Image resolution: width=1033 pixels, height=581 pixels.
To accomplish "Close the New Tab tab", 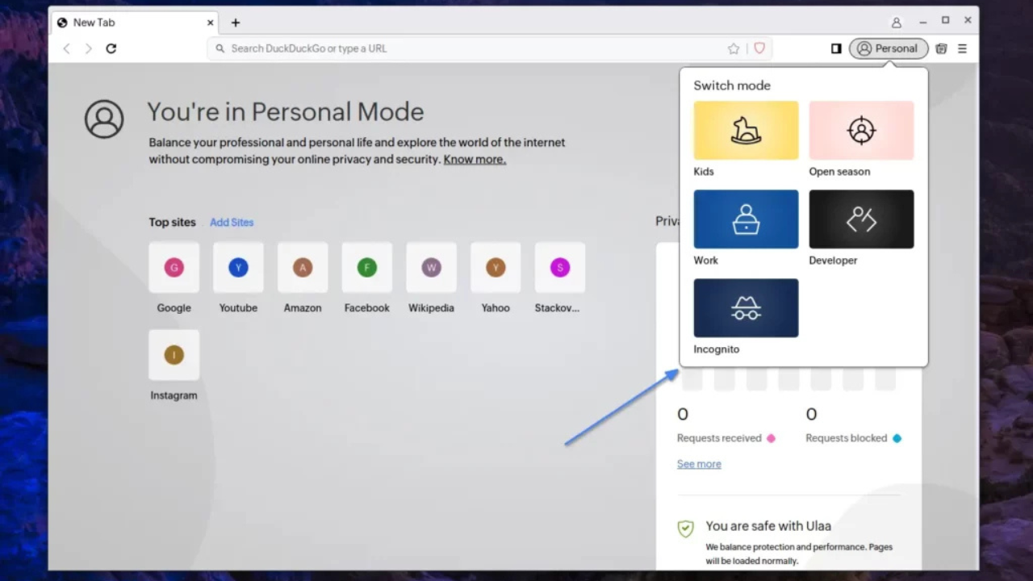I will click(x=211, y=23).
